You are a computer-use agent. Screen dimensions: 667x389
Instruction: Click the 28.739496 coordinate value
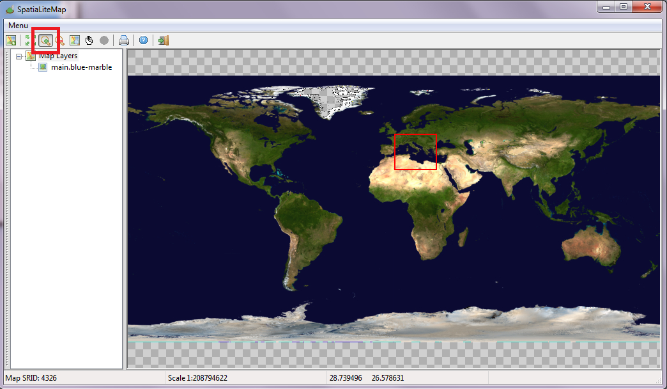pyautogui.click(x=346, y=378)
